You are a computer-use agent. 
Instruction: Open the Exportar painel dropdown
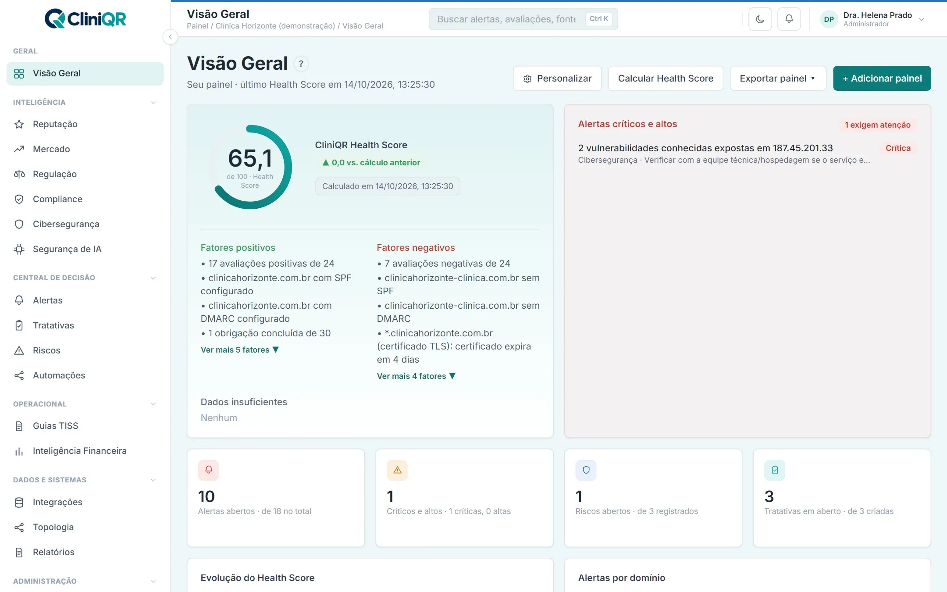pos(778,78)
